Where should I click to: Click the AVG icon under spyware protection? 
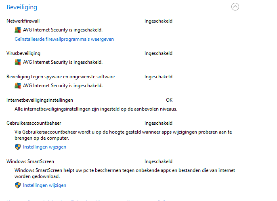click(18, 86)
